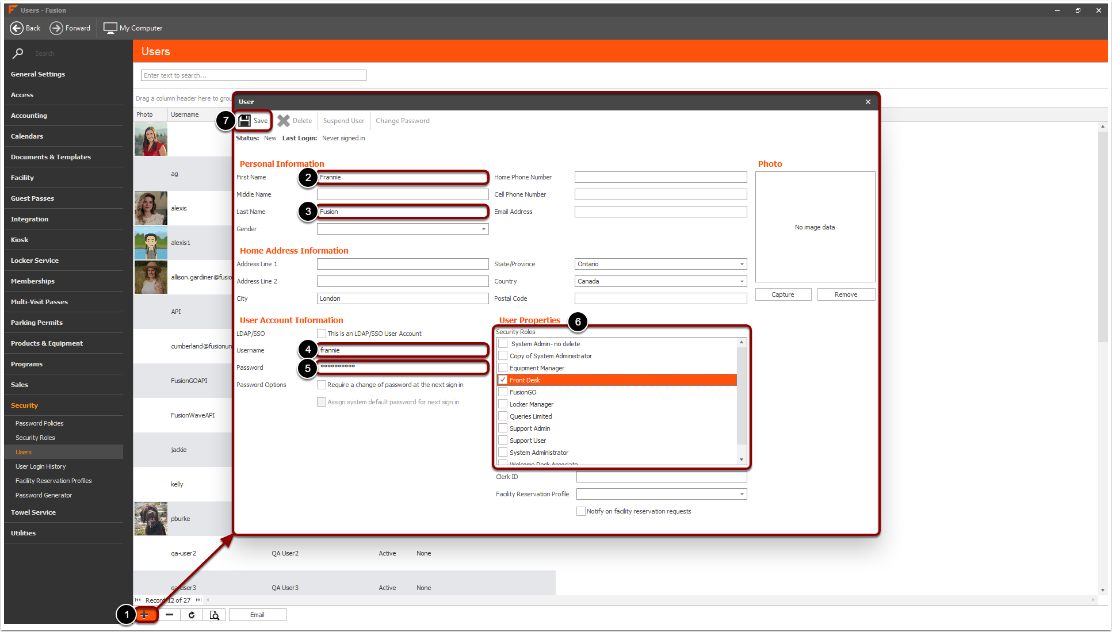Click the Delete X icon
This screenshot has width=1112, height=632.
[284, 121]
